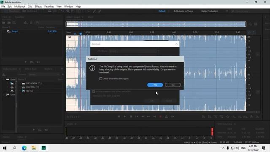
Task: Decline saving with the No button
Action: tap(173, 85)
